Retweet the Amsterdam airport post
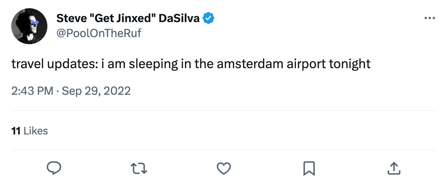 click(139, 168)
